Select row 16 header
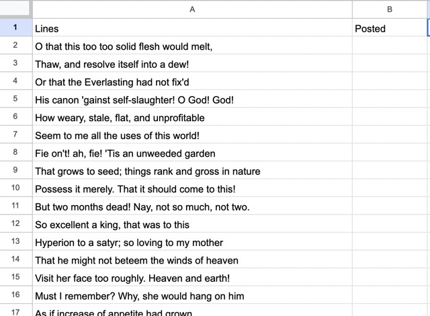 [15, 295]
